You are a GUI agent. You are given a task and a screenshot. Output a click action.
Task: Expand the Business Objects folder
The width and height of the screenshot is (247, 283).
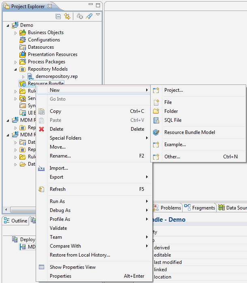tap(15, 33)
